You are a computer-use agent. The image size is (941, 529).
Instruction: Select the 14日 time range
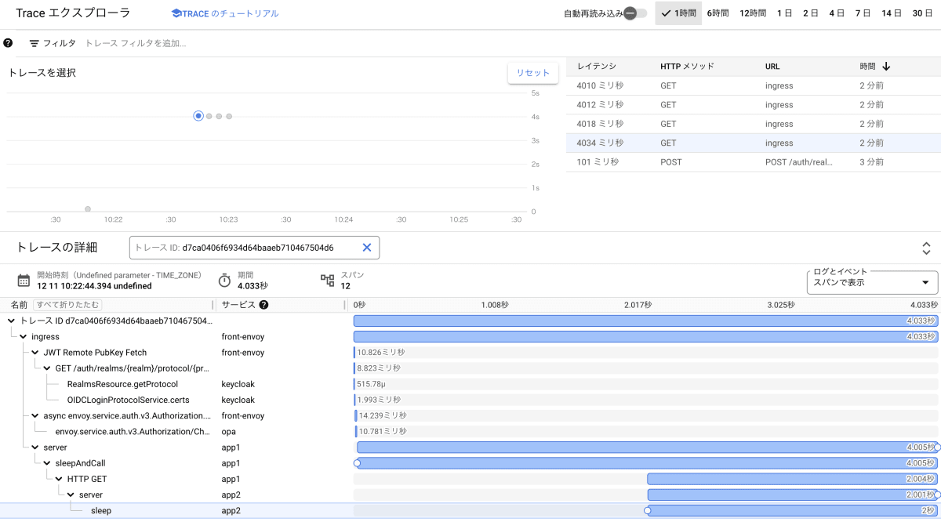click(x=892, y=13)
